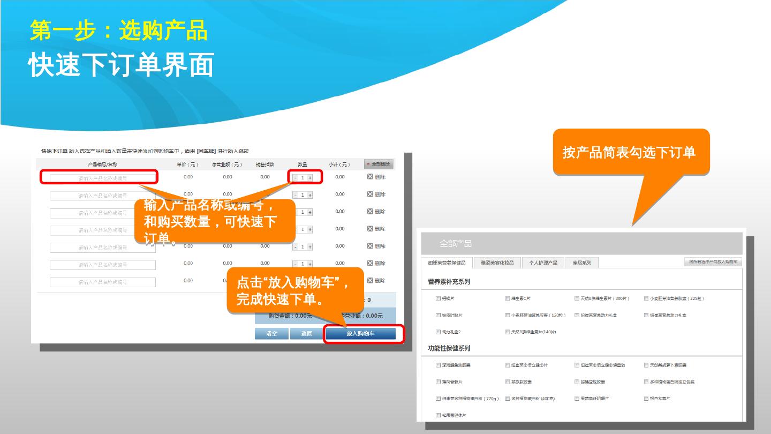The width and height of the screenshot is (771, 434).
Task: Select the 深海鲑鱼油胶囊 checkbox
Action: point(439,365)
